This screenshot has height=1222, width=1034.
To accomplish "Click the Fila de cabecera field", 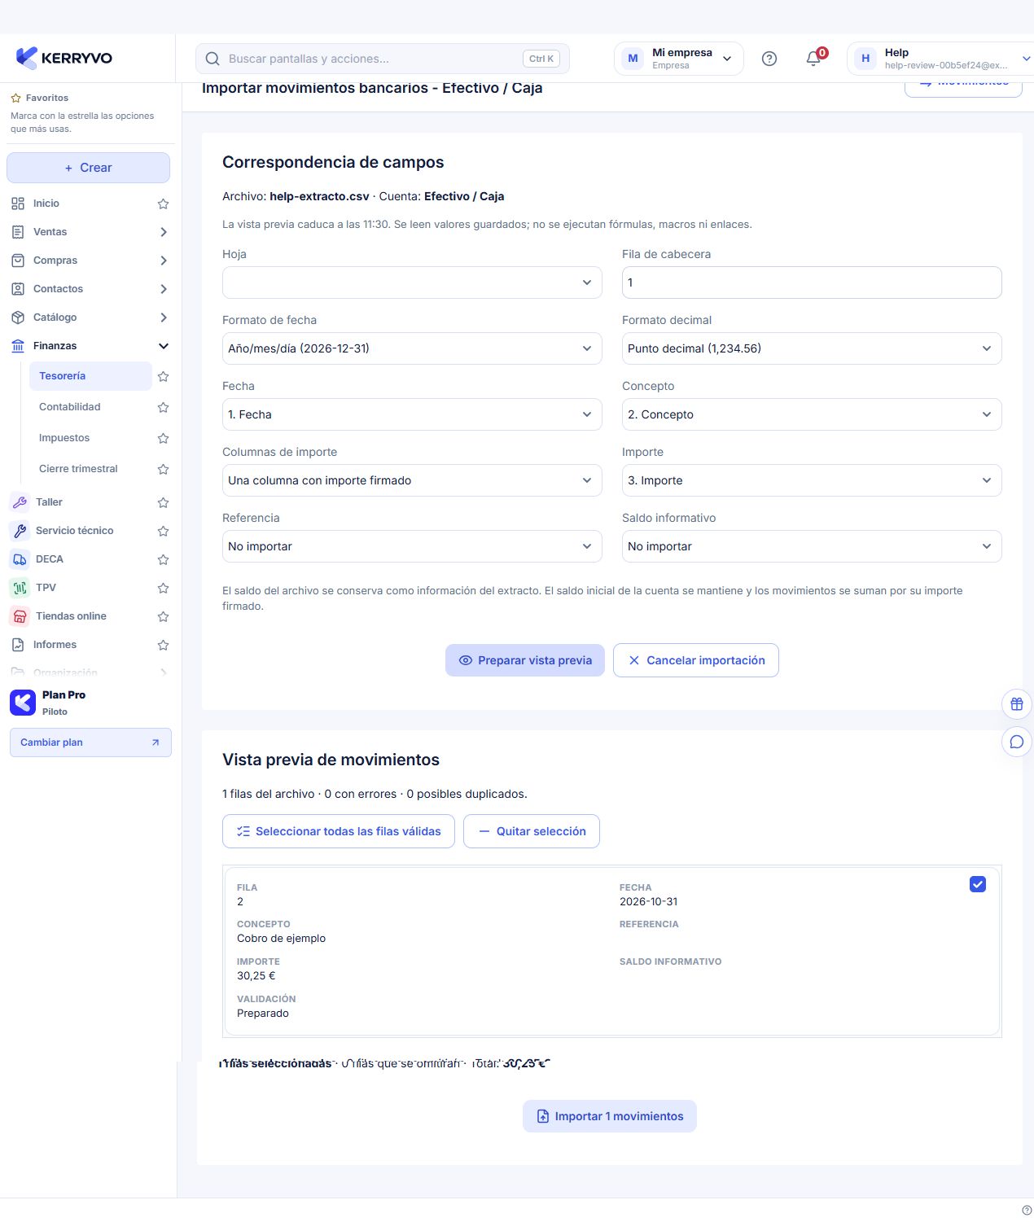I will pyautogui.click(x=812, y=283).
